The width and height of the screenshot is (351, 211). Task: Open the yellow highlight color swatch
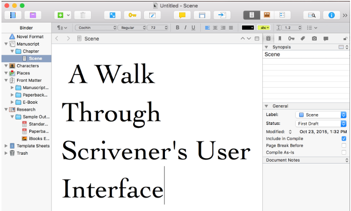pyautogui.click(x=264, y=28)
